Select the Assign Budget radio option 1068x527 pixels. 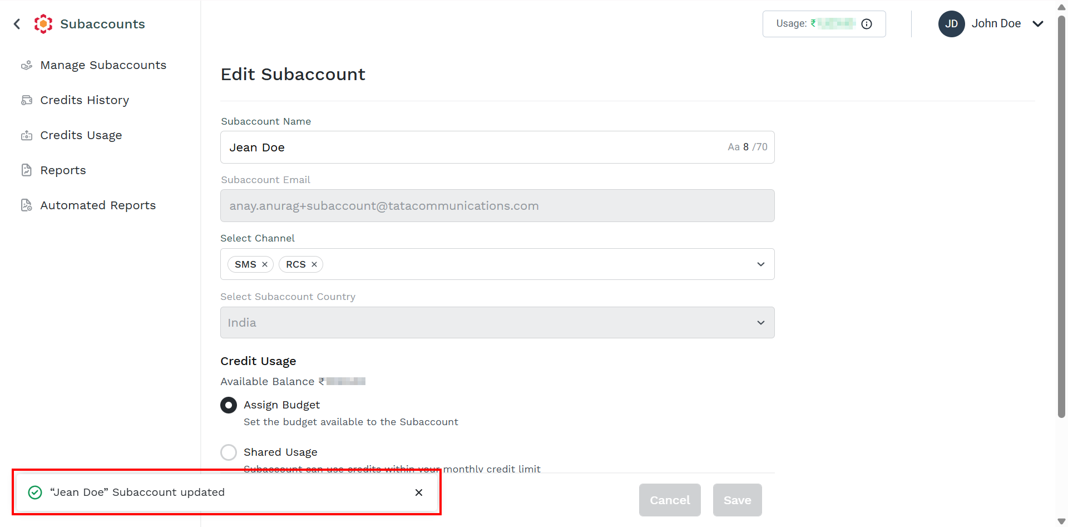(229, 405)
